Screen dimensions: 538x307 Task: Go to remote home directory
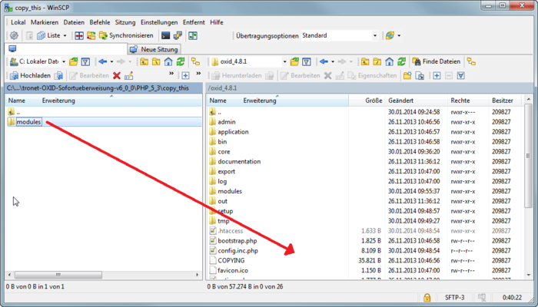[x=389, y=61]
